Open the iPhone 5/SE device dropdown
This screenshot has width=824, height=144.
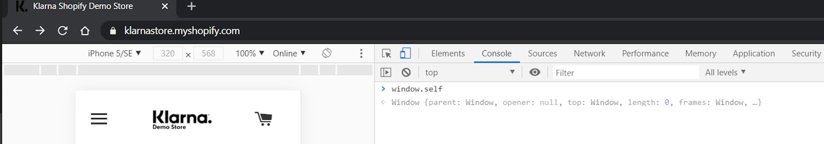pyautogui.click(x=114, y=53)
